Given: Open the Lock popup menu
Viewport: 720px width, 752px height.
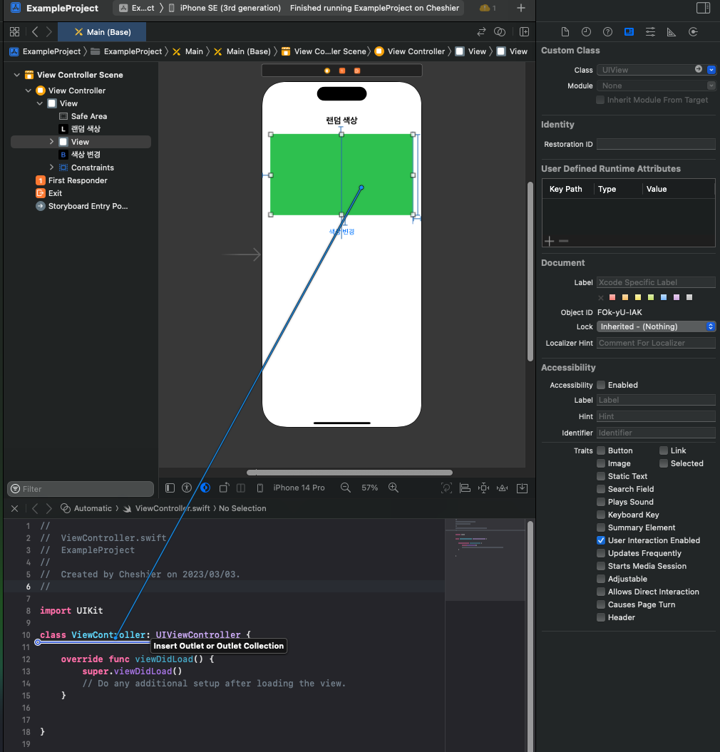Looking at the screenshot, I should 656,326.
